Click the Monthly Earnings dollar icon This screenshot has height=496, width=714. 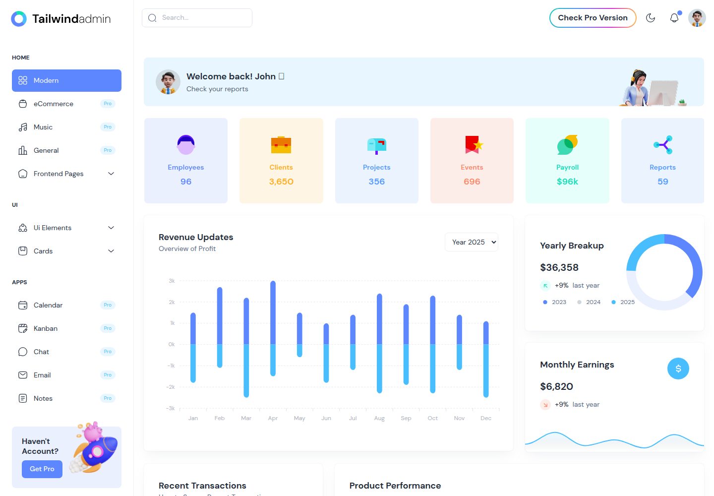coord(678,369)
